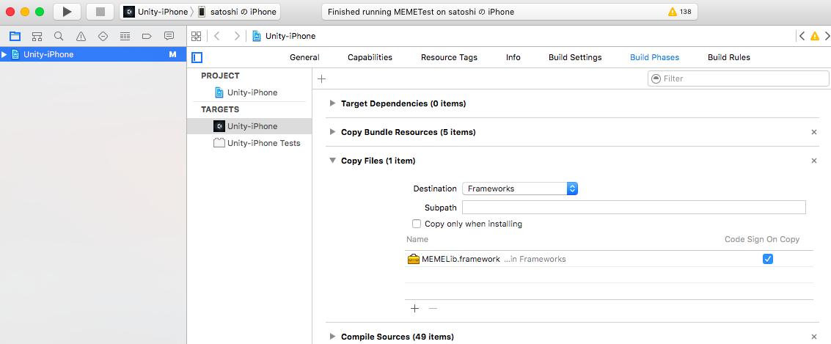831x344 pixels.
Task: Switch to the Build Settings tab
Action: pos(575,57)
